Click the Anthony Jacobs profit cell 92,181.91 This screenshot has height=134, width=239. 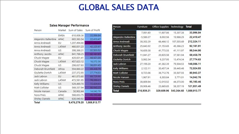(x=93, y=54)
